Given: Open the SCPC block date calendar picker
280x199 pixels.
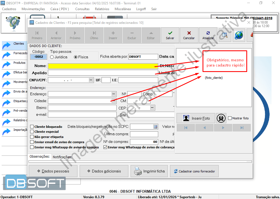Looking at the screenshot, I should click(155, 126).
